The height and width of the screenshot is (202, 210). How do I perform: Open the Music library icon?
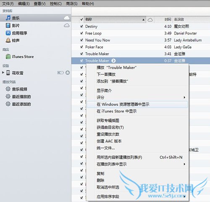pyautogui.click(x=8, y=18)
